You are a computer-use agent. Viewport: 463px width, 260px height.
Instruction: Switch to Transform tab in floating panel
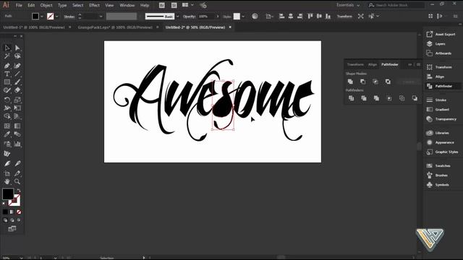tap(355, 64)
